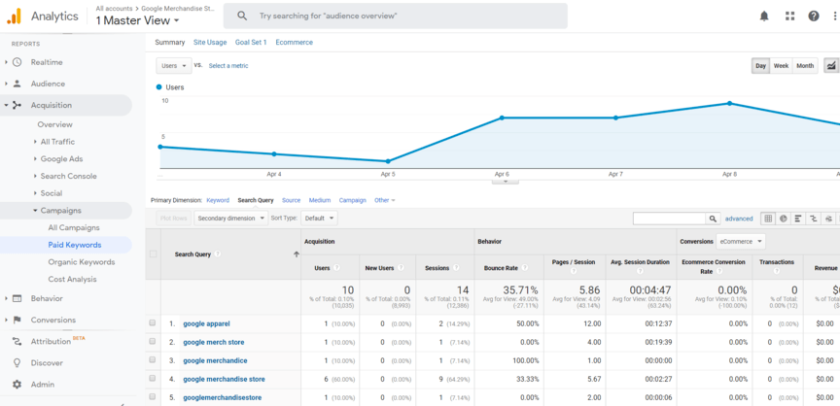Click the Sessions column help icon
Screen dimensions: 840x406
click(x=456, y=267)
